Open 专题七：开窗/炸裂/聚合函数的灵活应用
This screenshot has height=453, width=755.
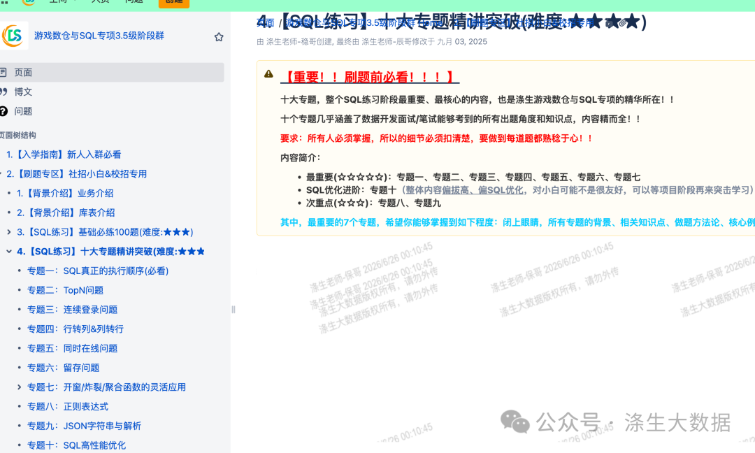(106, 387)
